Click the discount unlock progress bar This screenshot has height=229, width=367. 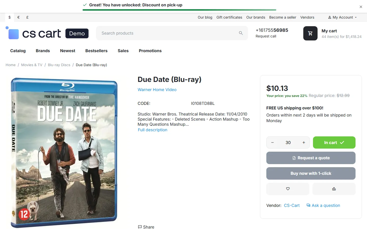point(179,10)
